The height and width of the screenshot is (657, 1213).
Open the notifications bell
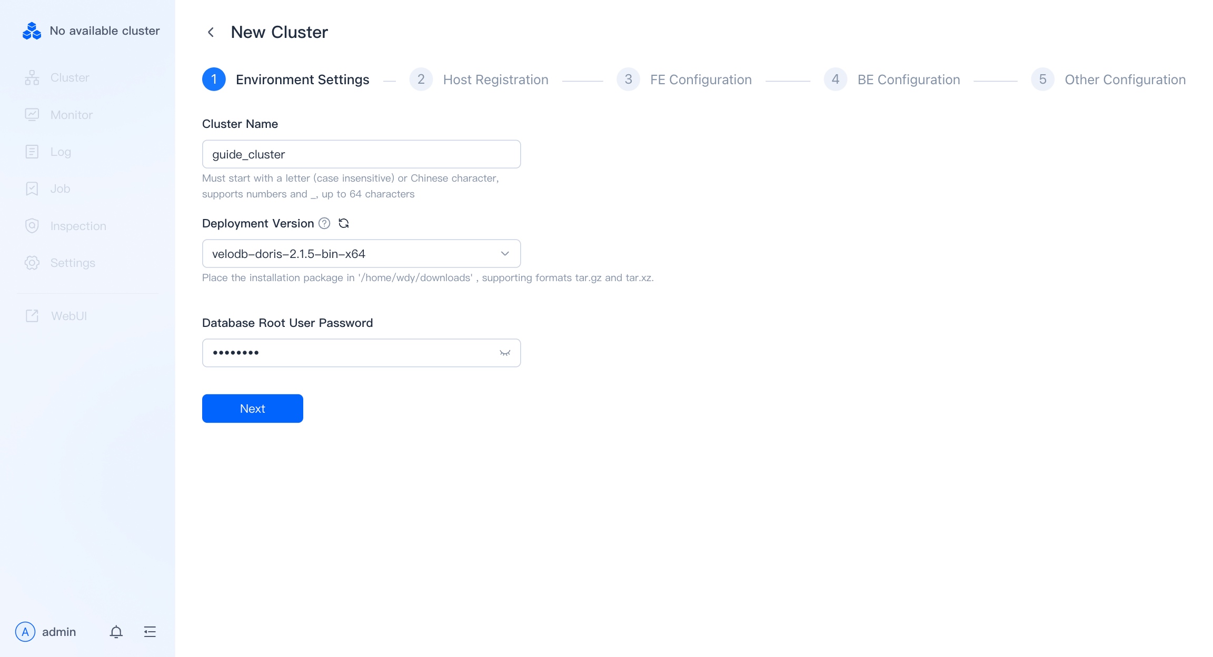point(116,632)
